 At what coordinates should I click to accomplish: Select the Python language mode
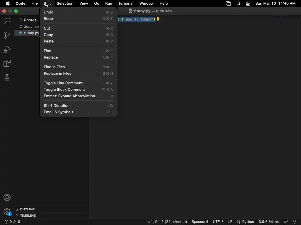[x=248, y=222]
